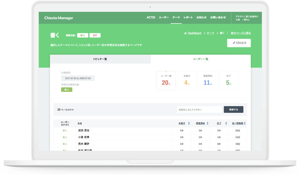Select the green 新人 learning status tag
Image resolution: width=300 pixels, height=175 pixels.
tap(67, 90)
